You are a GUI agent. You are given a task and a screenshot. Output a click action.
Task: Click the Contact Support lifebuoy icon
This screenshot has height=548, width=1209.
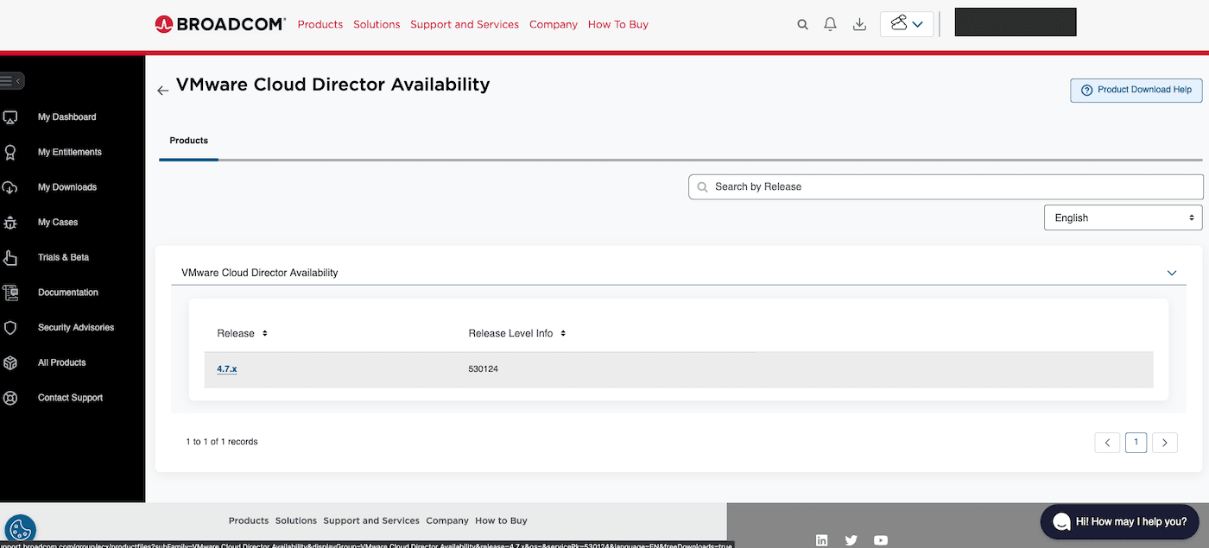tap(10, 398)
